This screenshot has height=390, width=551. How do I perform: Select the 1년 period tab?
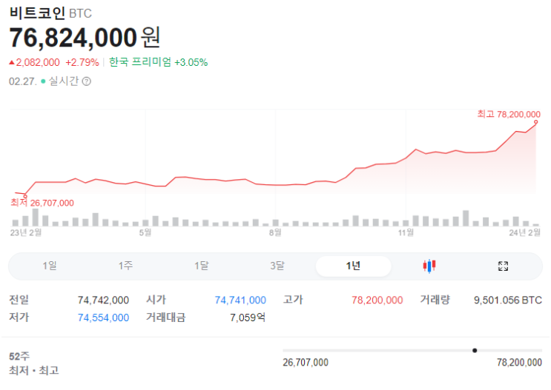tap(353, 266)
